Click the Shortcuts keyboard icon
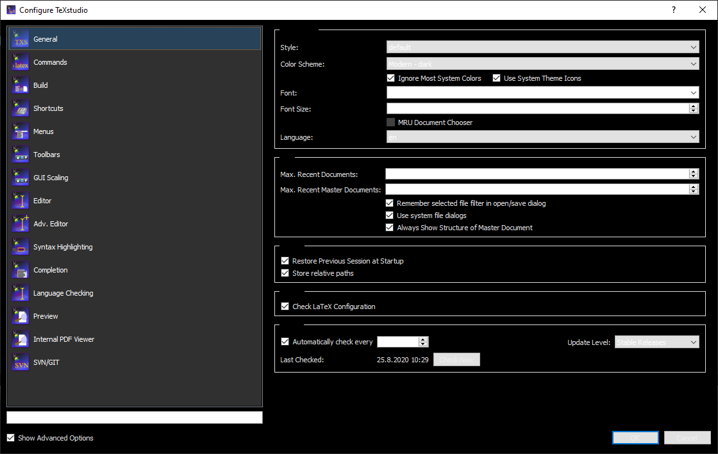Viewport: 718px width, 454px height. [21, 108]
